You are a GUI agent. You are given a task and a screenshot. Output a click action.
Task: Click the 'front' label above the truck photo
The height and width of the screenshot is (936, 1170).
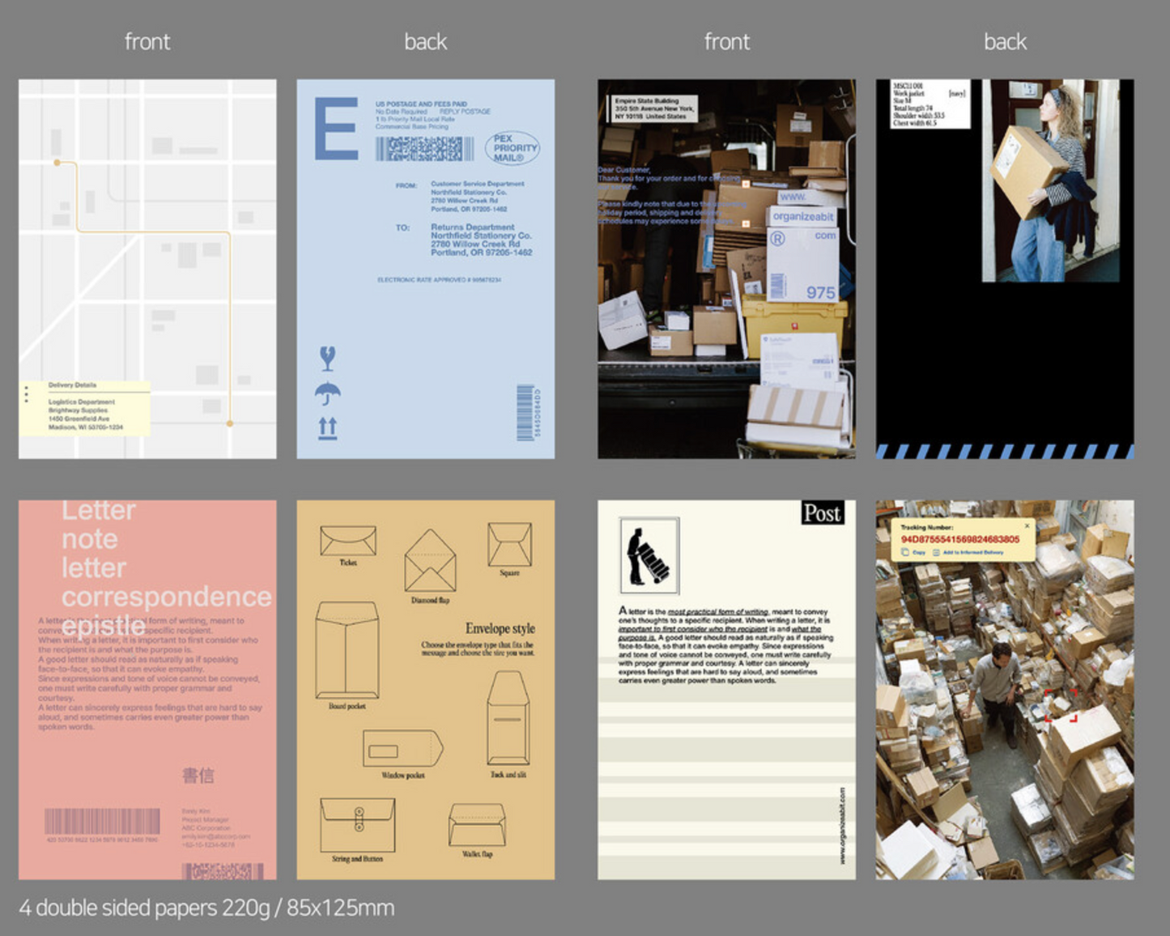point(726,41)
